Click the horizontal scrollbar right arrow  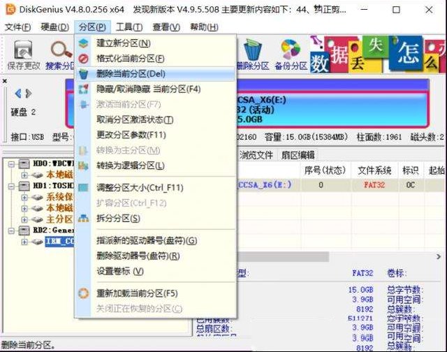click(x=439, y=257)
